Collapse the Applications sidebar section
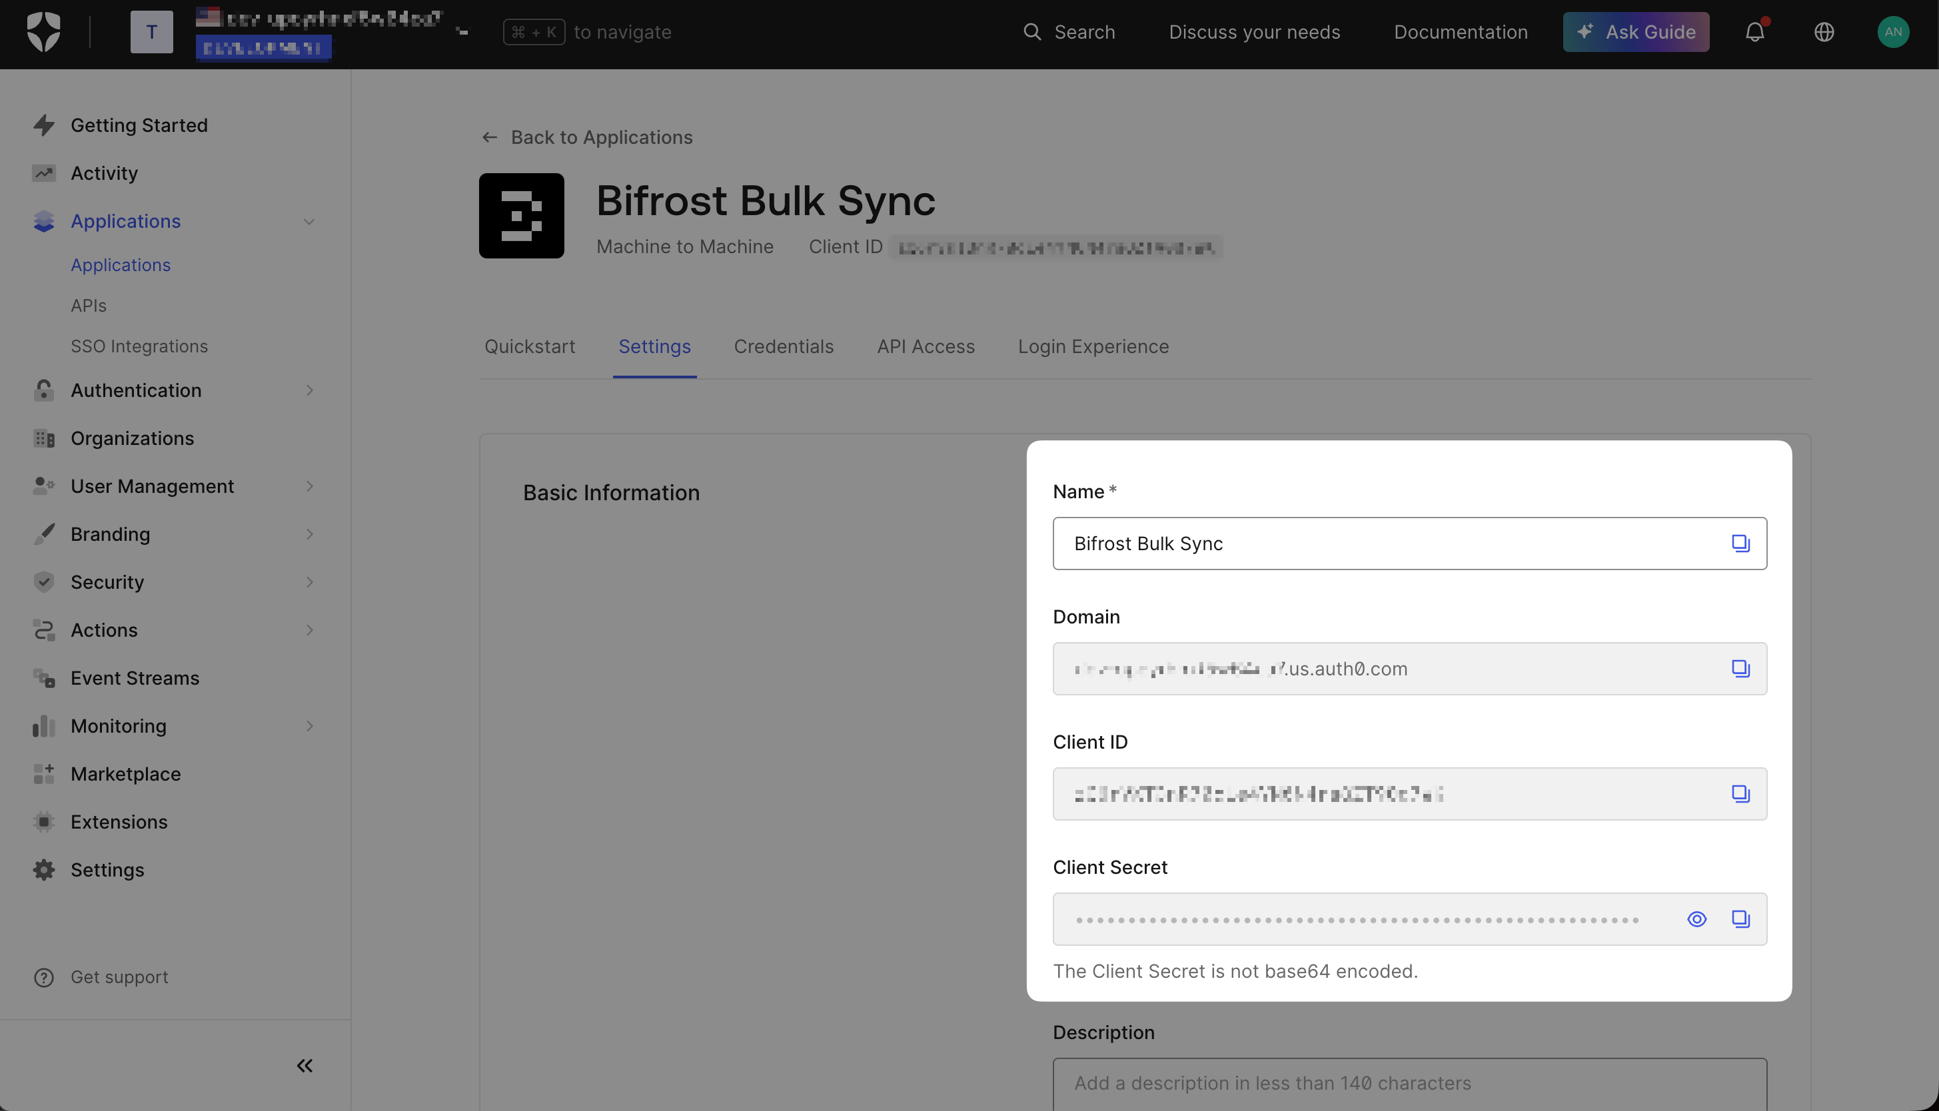 coord(309,222)
